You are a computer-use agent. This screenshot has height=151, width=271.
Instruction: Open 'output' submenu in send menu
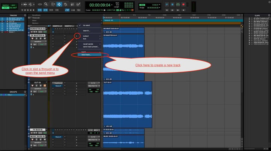(89, 36)
